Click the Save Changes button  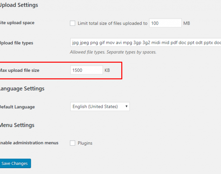[15, 163]
